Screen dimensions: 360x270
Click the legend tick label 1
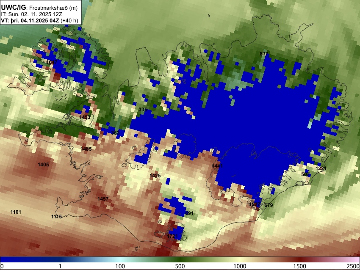coord(60,266)
